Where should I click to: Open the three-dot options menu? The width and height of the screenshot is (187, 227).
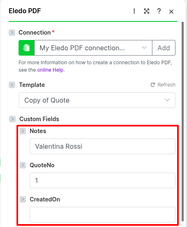click(134, 11)
